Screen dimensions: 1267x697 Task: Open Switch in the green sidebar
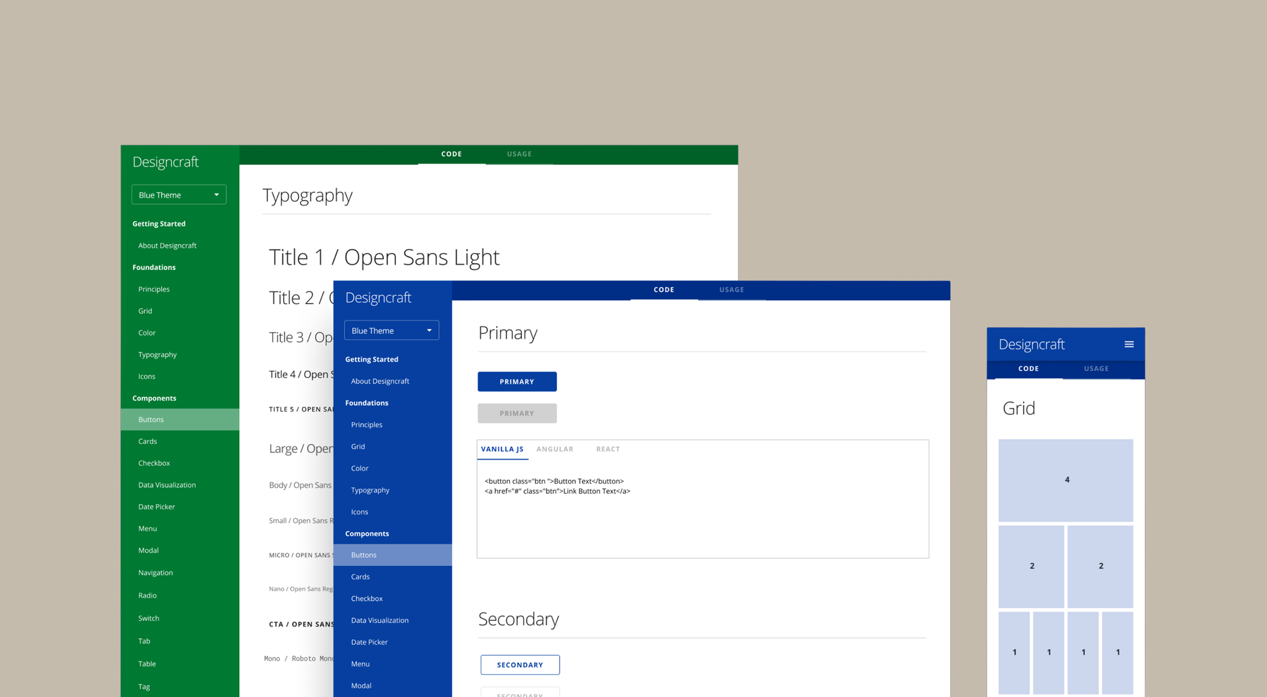pyautogui.click(x=148, y=618)
